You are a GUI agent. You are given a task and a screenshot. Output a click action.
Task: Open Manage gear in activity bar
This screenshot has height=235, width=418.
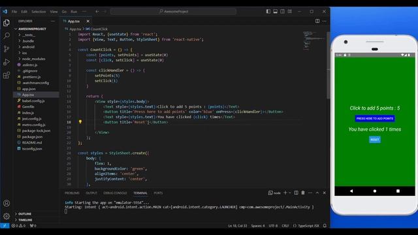(x=7, y=216)
